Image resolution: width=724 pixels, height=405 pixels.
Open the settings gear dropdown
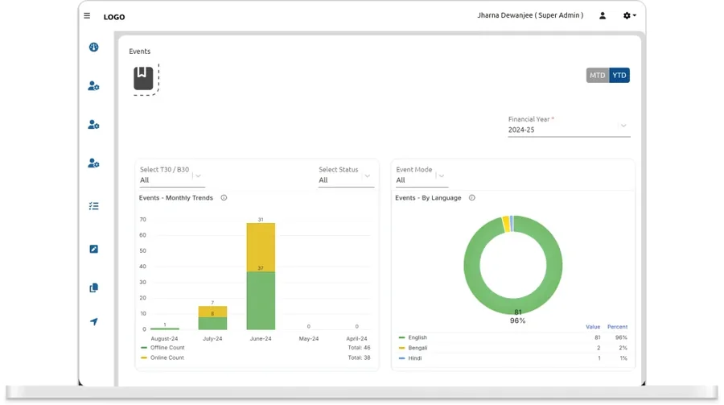click(x=629, y=16)
